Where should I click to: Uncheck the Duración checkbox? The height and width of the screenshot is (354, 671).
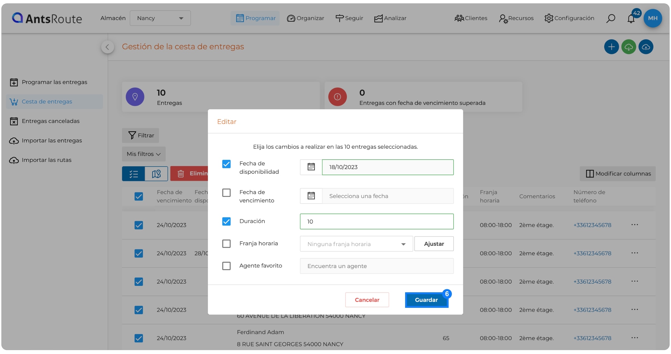(226, 221)
